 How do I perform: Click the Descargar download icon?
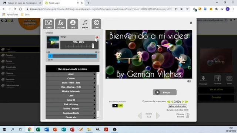[x=203, y=79]
